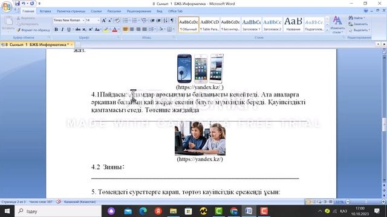Image resolution: width=387 pixels, height=217 pixels.
Task: Center the text alignment
Action: pos(132,30)
